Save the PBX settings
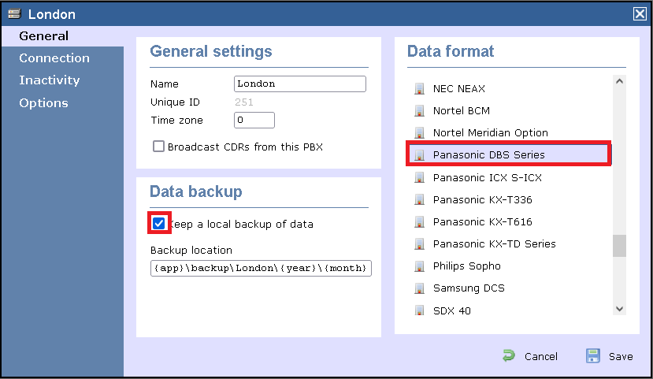 [610, 356]
